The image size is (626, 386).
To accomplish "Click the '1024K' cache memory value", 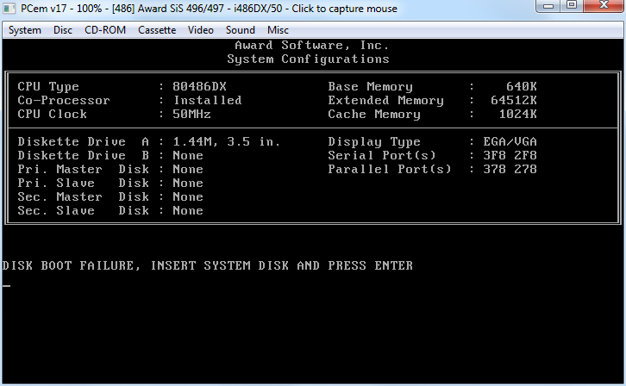I will 518,114.
